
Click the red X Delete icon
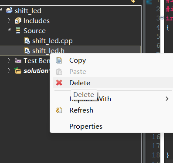click(x=59, y=83)
